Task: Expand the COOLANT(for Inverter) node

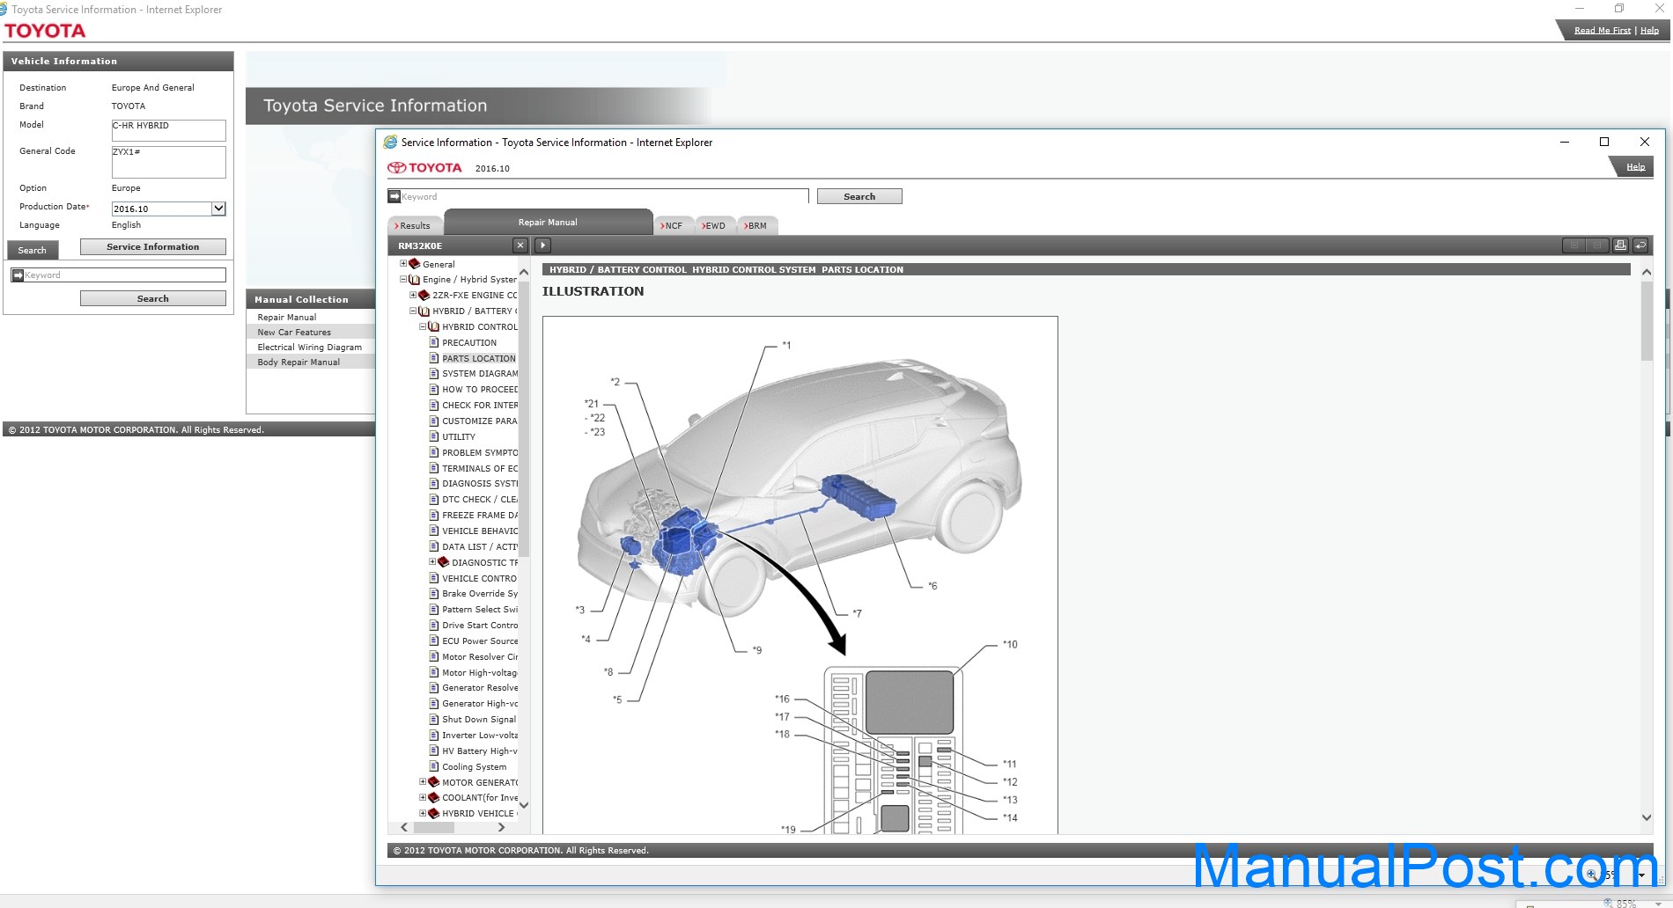Action: (x=423, y=798)
